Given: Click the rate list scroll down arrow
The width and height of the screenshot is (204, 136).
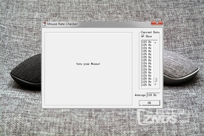Looking at the screenshot, I should pyautogui.click(x=155, y=84).
